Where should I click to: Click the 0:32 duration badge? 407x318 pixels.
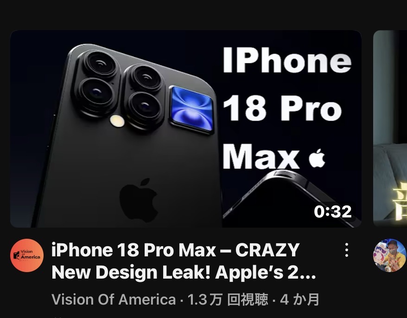pyautogui.click(x=333, y=211)
